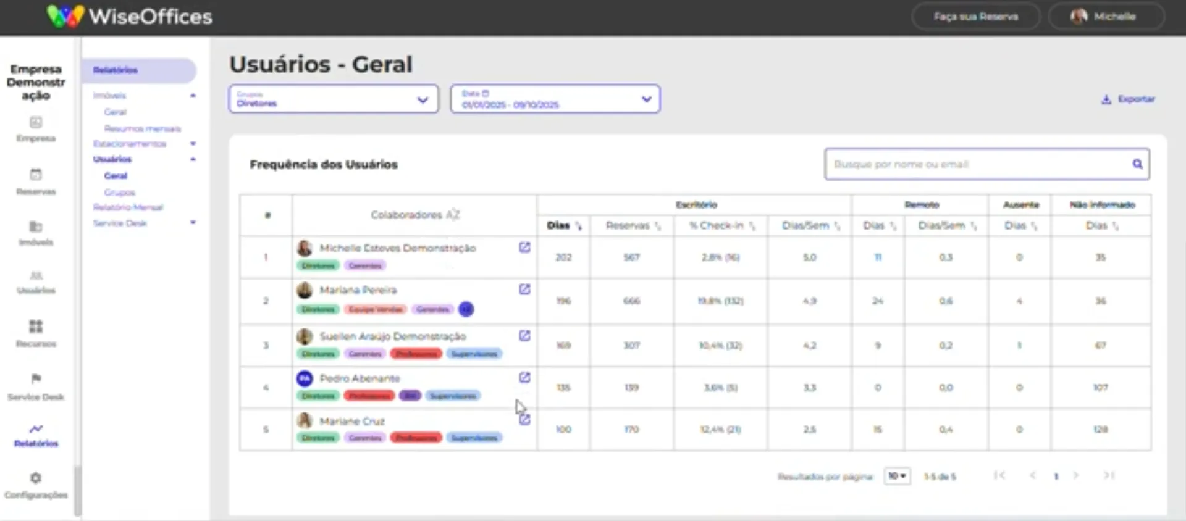Open Relatório Mensal menu item
1186x521 pixels.
[x=128, y=207]
